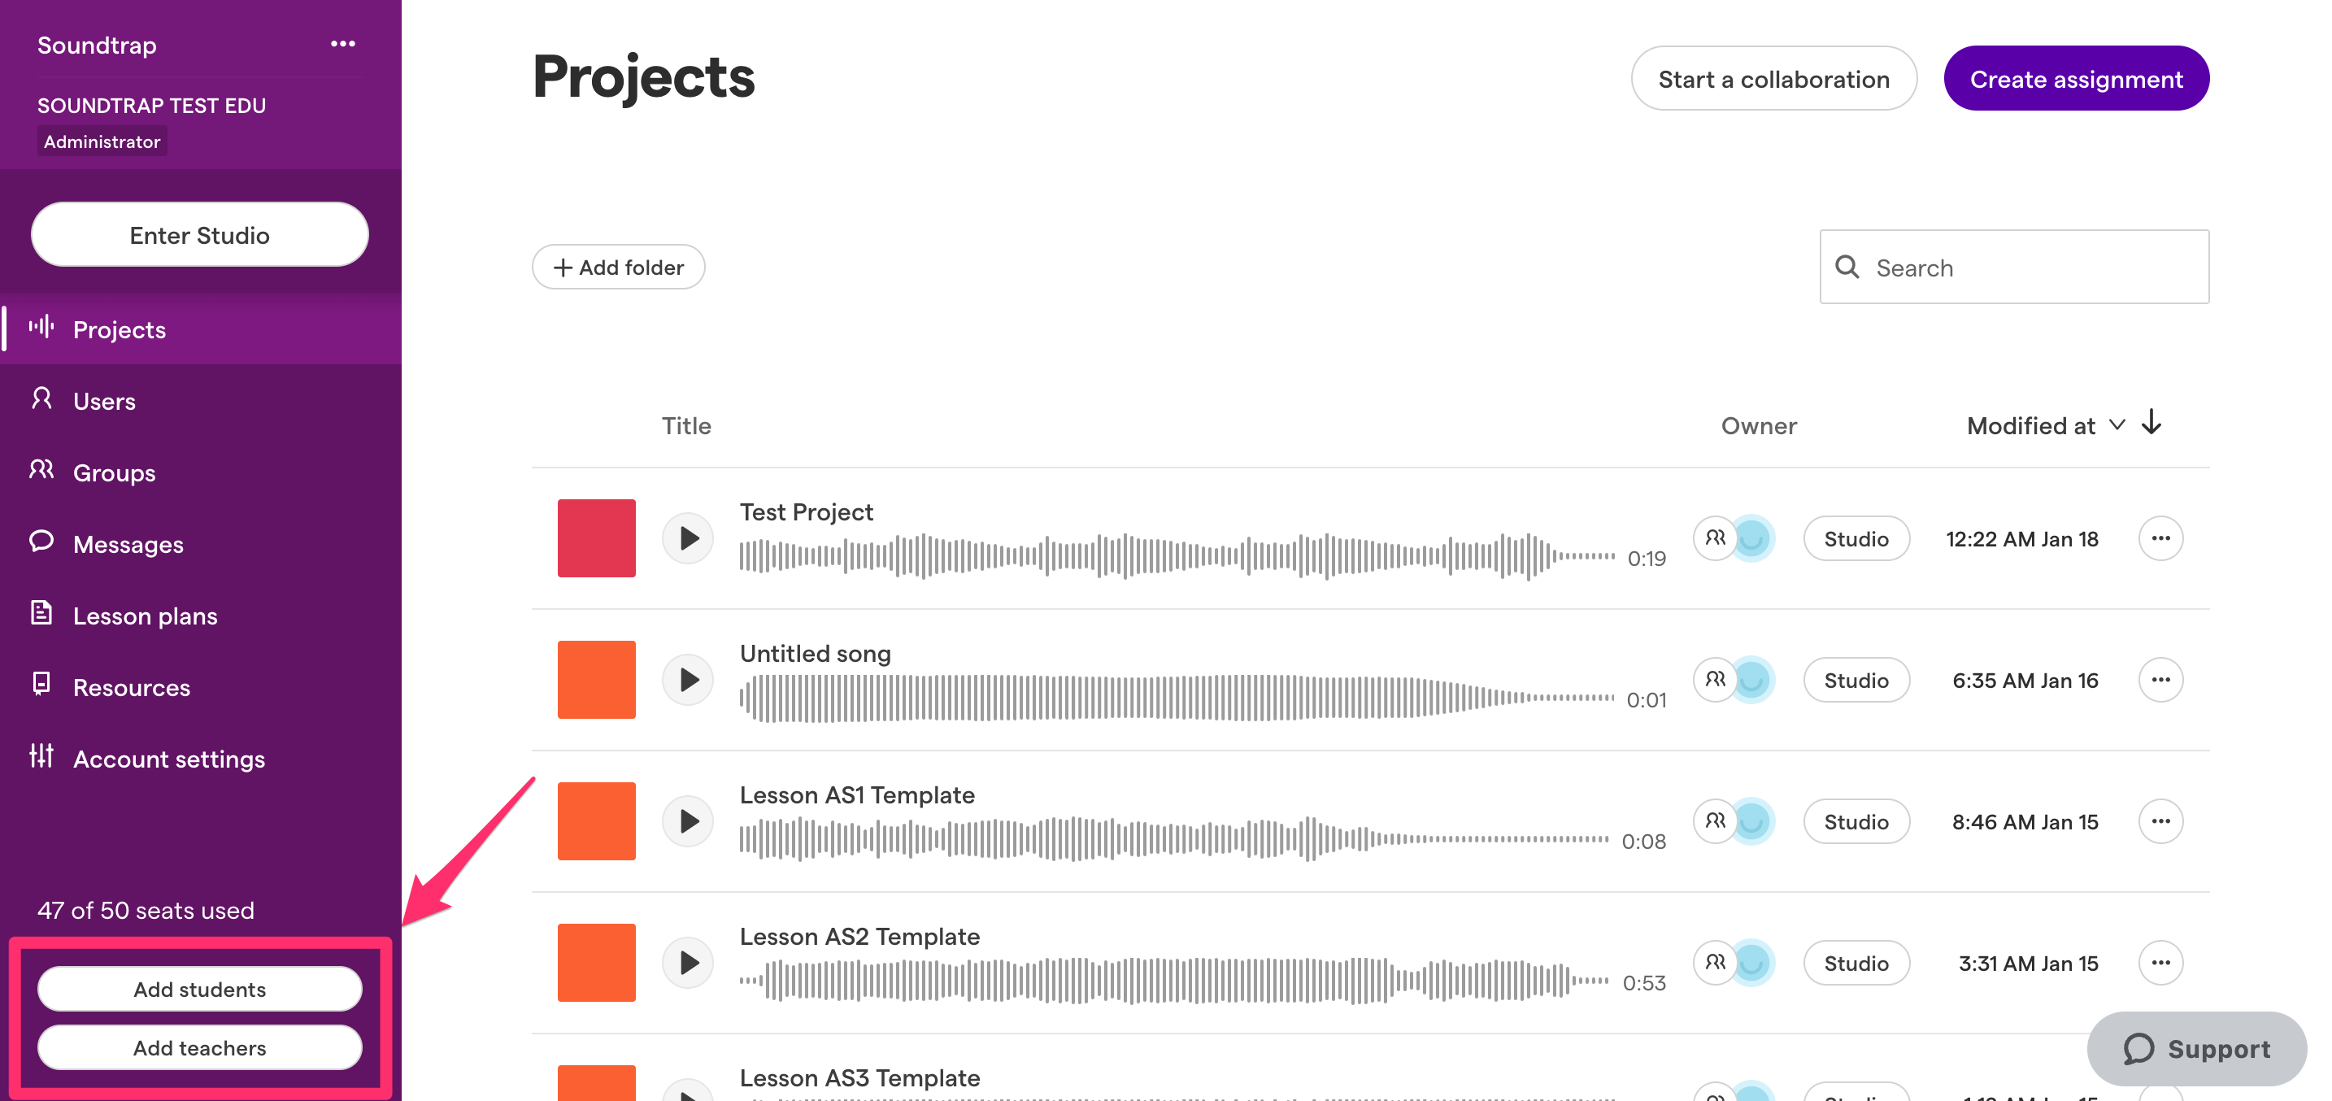Select the Projects waveform icon in sidebar

(x=41, y=328)
